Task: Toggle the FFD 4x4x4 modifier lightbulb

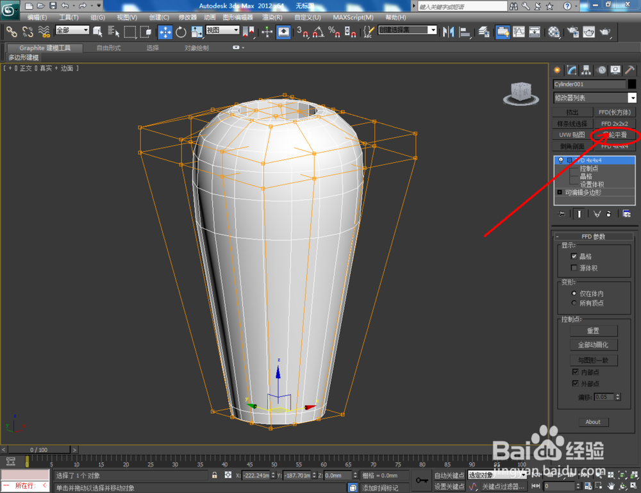Action: tap(561, 160)
